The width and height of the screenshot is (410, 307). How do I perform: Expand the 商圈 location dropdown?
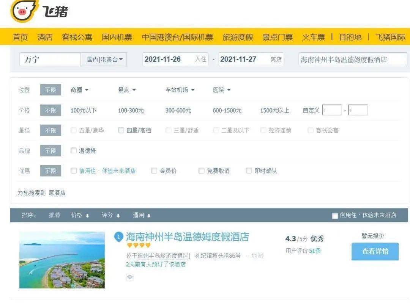tap(79, 90)
